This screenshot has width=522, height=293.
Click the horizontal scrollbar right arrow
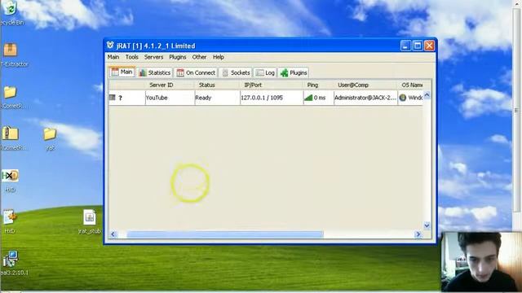tap(418, 234)
